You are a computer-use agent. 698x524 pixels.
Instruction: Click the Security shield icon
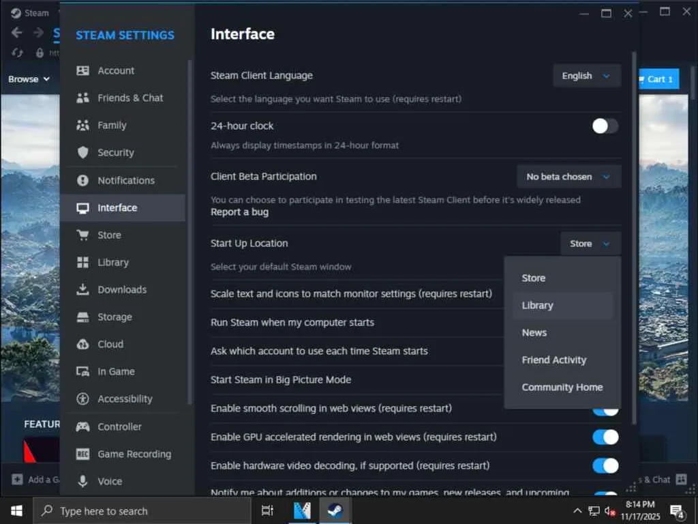coord(82,152)
